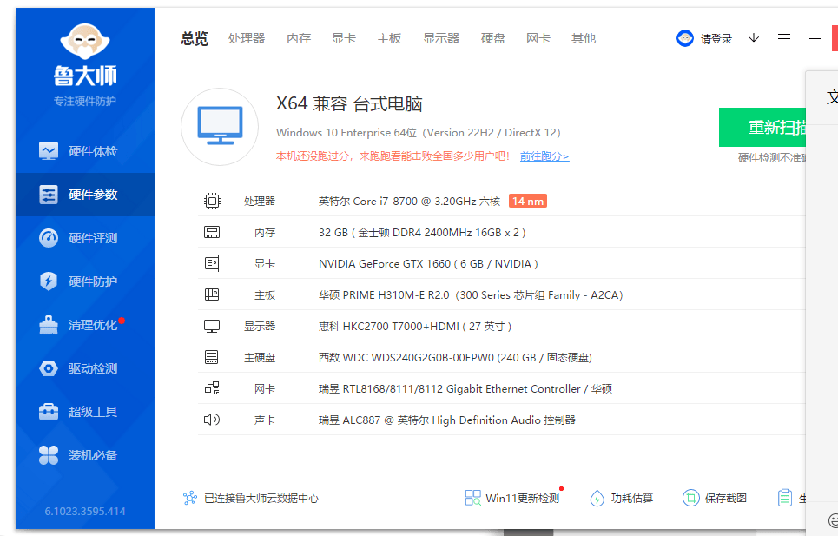Click the download arrow icon
This screenshot has width=838, height=536.
(x=754, y=38)
